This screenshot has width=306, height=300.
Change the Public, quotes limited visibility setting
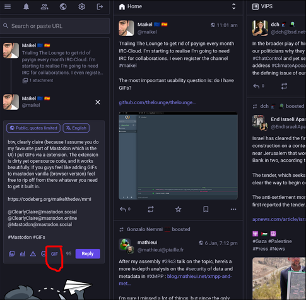(x=33, y=128)
